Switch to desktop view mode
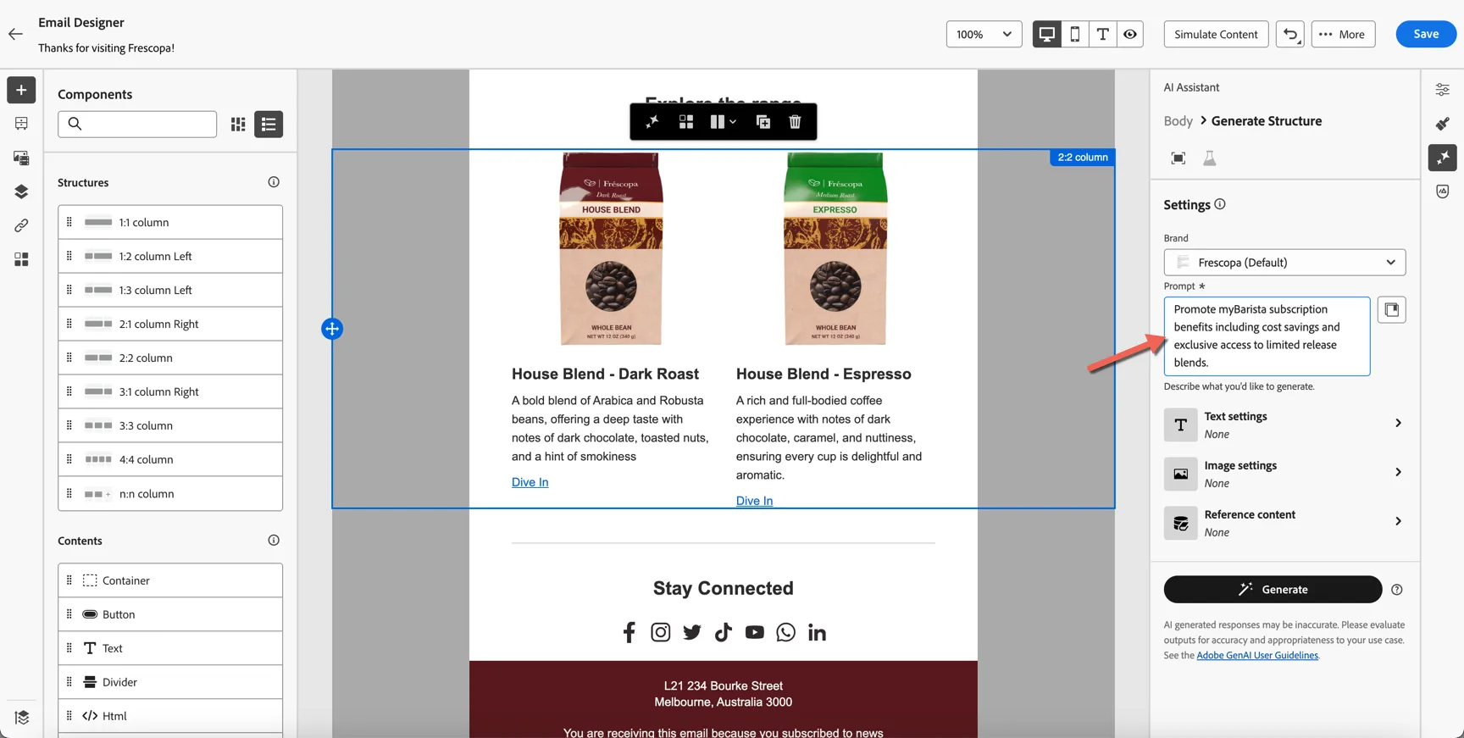 [1047, 34]
